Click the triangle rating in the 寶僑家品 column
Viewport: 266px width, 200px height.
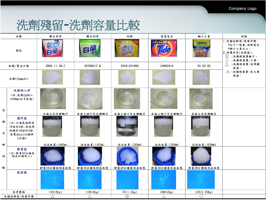click(164, 196)
